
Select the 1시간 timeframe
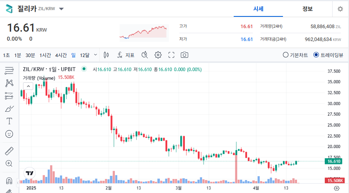[x=45, y=55]
